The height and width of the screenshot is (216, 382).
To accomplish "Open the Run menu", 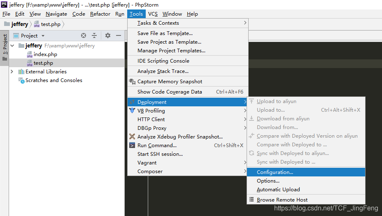I will coord(120,14).
